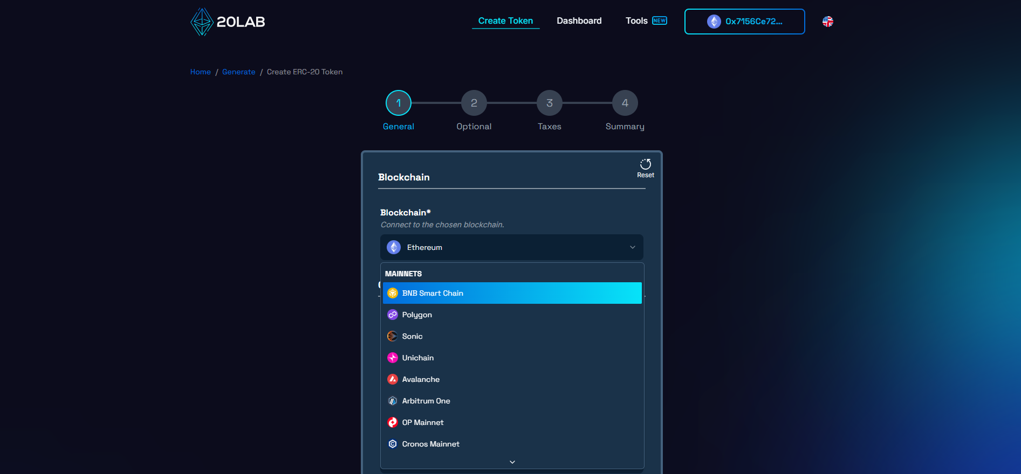Open the Tools menu
1021x474 pixels.
point(636,21)
